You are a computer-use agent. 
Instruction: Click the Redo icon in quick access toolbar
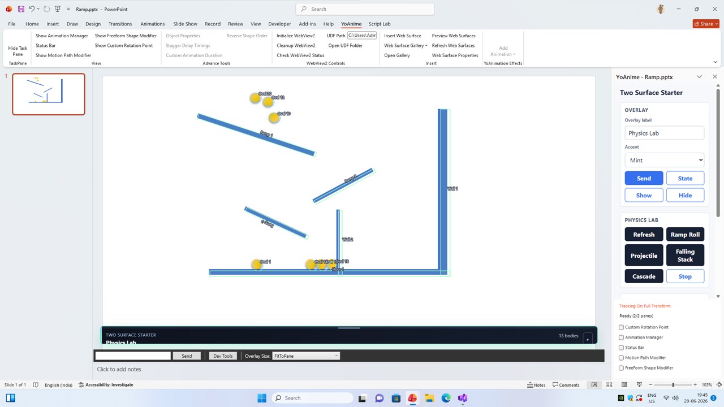(x=46, y=9)
